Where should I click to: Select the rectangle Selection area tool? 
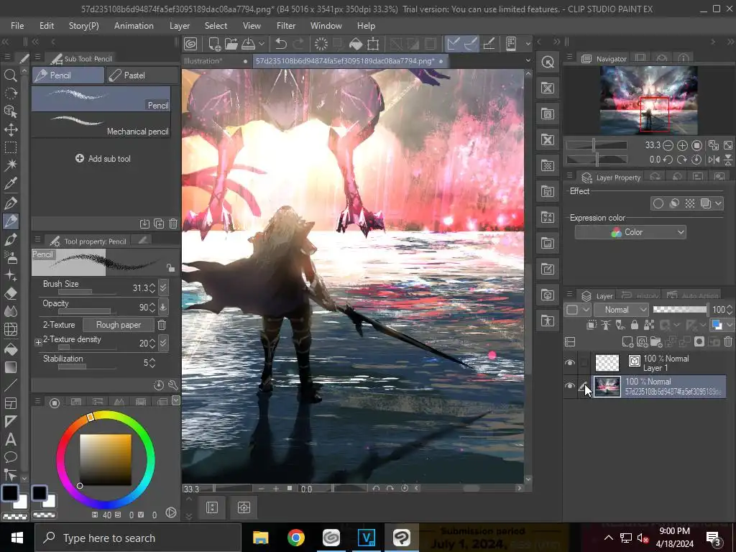click(x=10, y=147)
